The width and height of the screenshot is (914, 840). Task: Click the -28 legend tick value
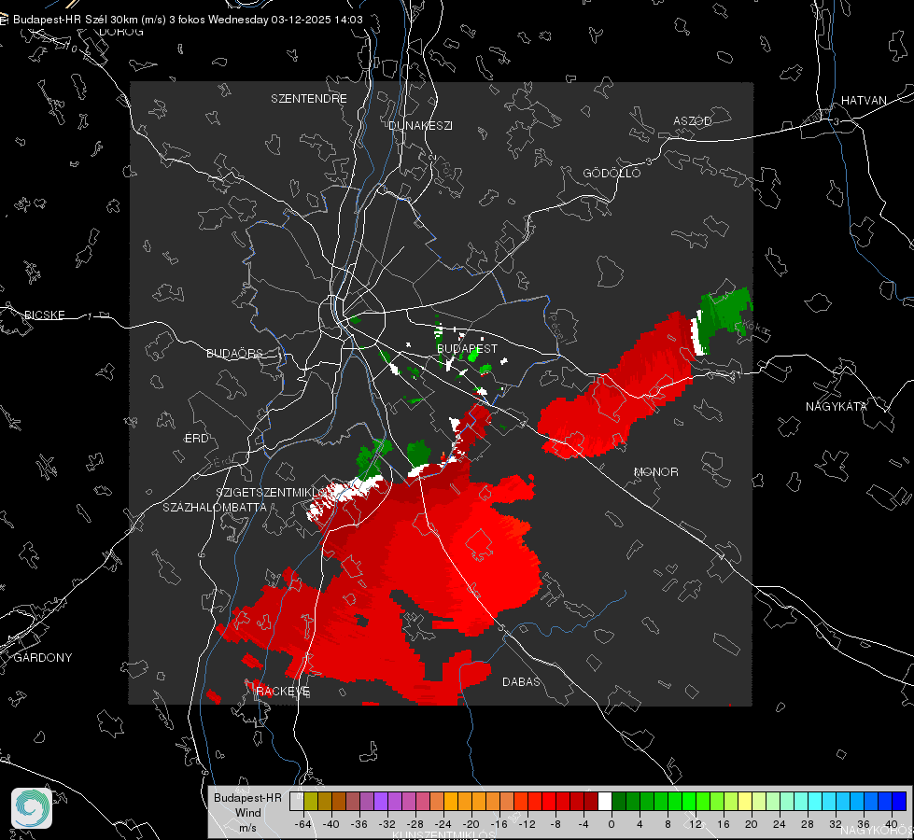point(415,824)
